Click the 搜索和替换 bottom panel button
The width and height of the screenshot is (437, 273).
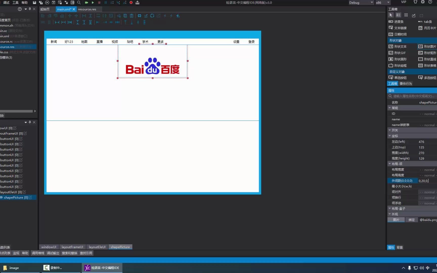(69, 253)
